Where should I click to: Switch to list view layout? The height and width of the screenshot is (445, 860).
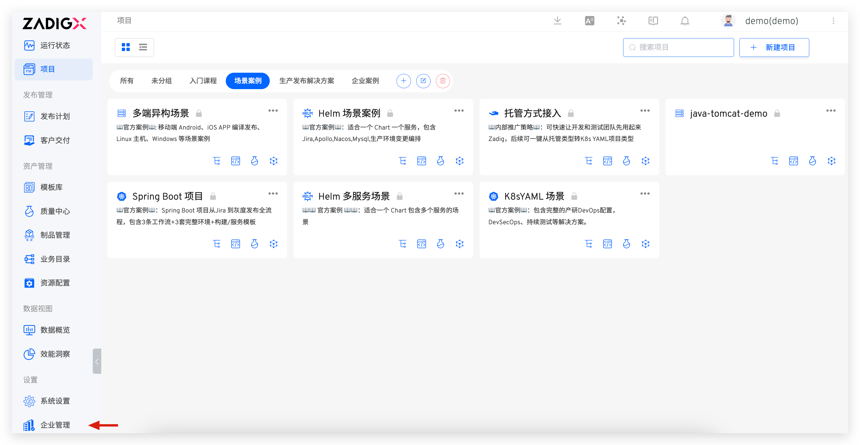click(x=143, y=47)
